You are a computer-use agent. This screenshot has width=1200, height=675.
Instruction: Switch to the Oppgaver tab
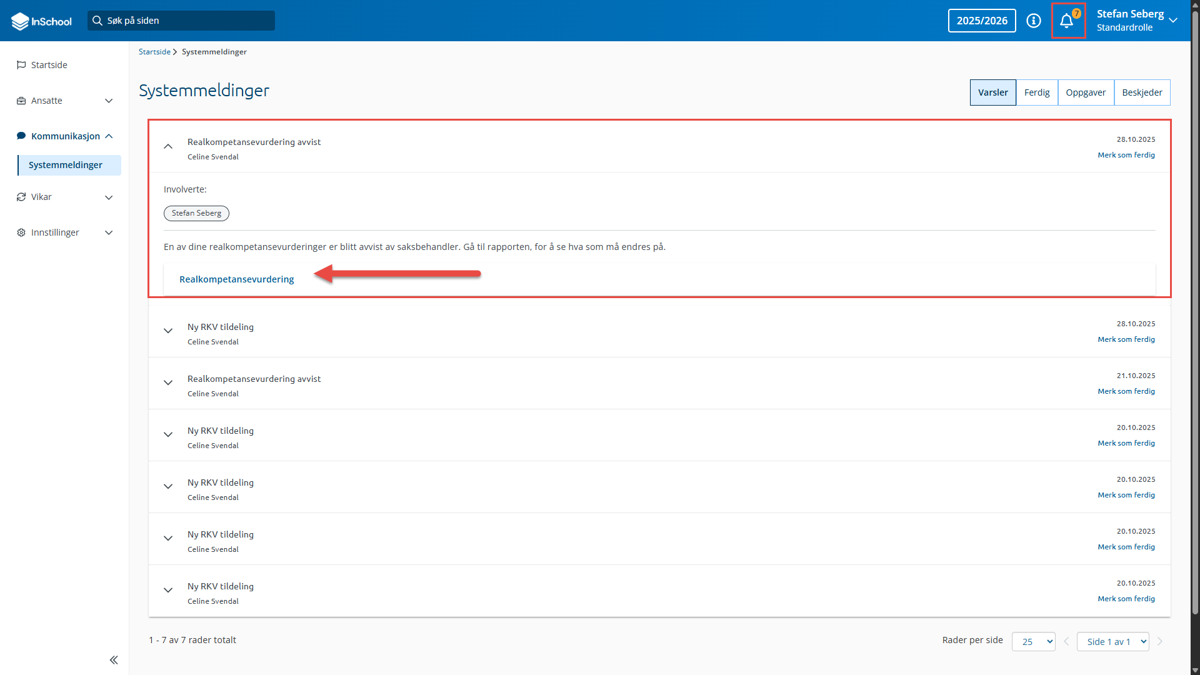coord(1086,92)
